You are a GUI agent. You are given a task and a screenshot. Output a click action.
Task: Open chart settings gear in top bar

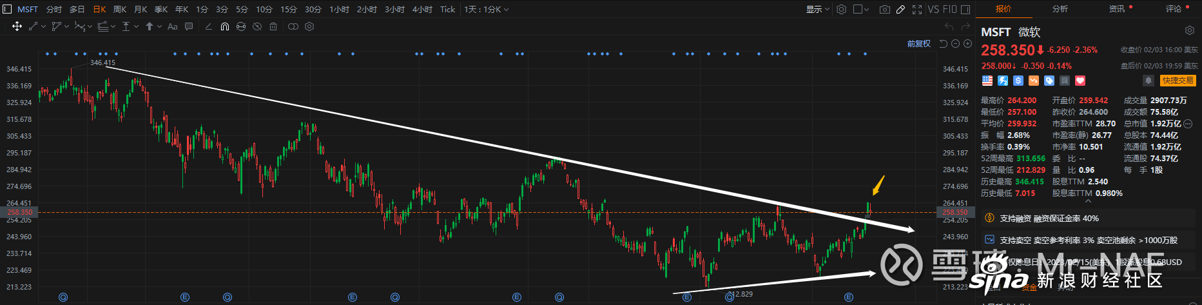(x=841, y=9)
